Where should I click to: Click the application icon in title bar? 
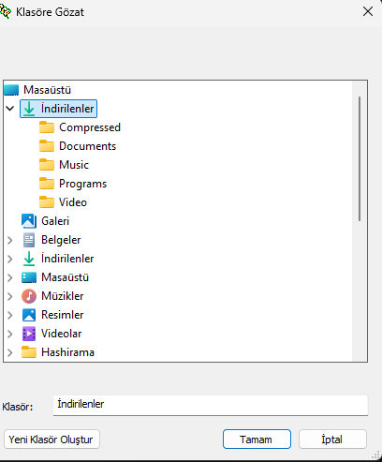tap(5, 12)
